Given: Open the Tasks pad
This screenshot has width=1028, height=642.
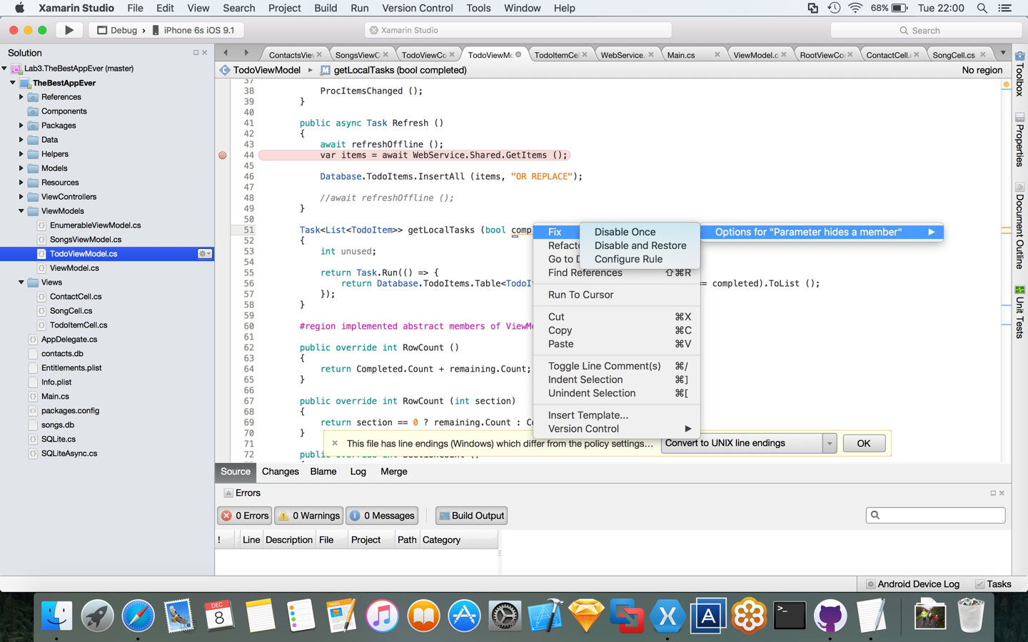Looking at the screenshot, I should coord(994,584).
